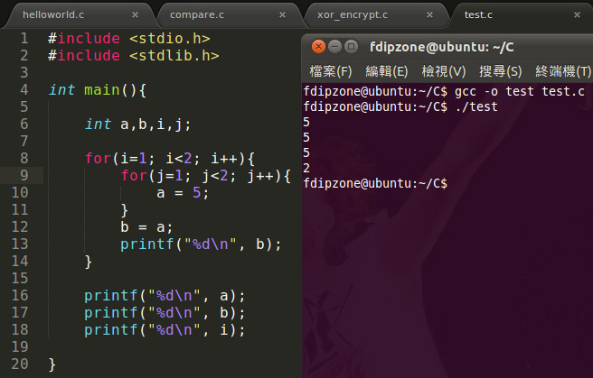Click the gcc -o test test.c command line

[520, 91]
